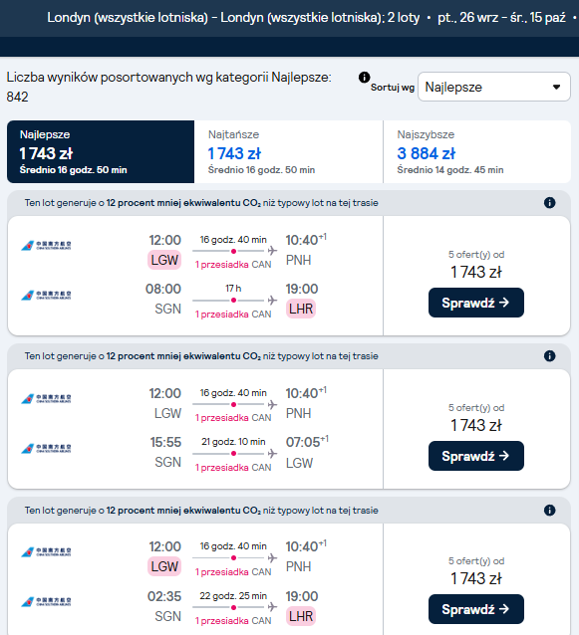
Task: Click highlighted LGW badge in first result
Action: 164,260
